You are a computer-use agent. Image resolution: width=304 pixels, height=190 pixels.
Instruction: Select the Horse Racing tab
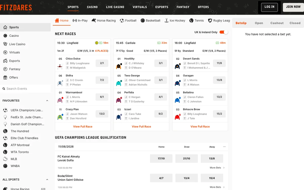click(104, 21)
